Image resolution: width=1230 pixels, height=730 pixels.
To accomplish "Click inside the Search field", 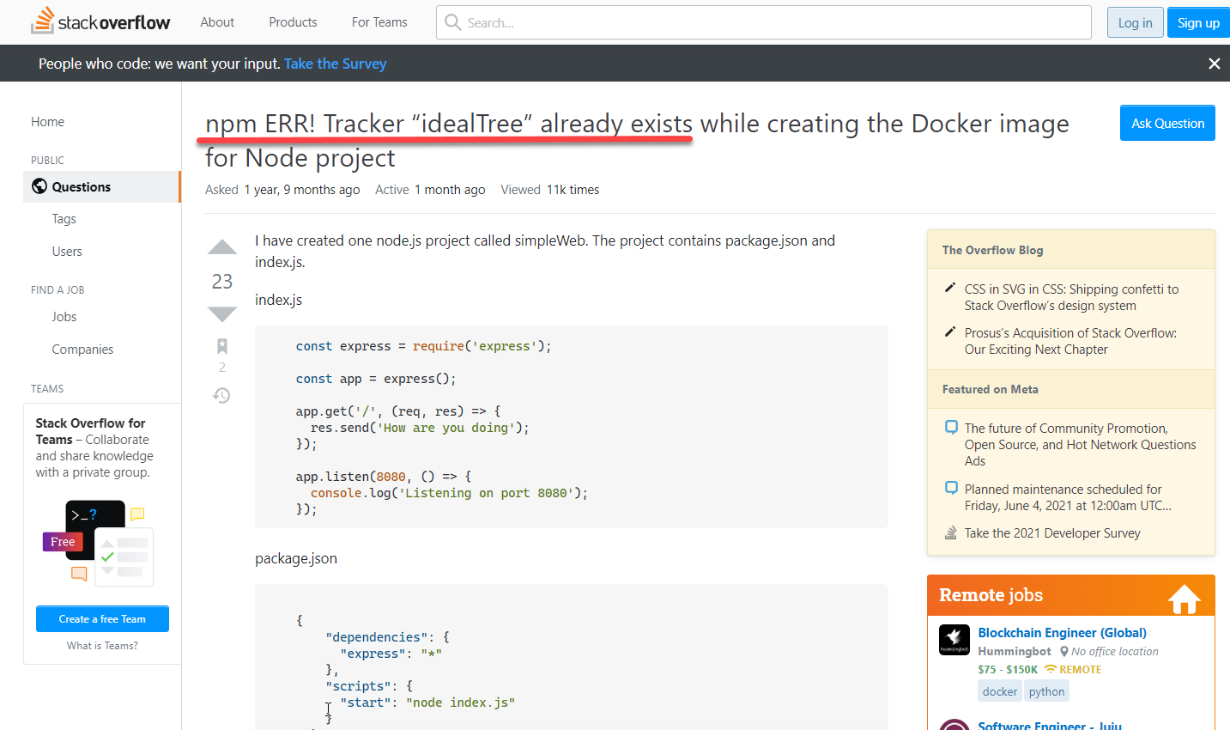I will pos(755,22).
